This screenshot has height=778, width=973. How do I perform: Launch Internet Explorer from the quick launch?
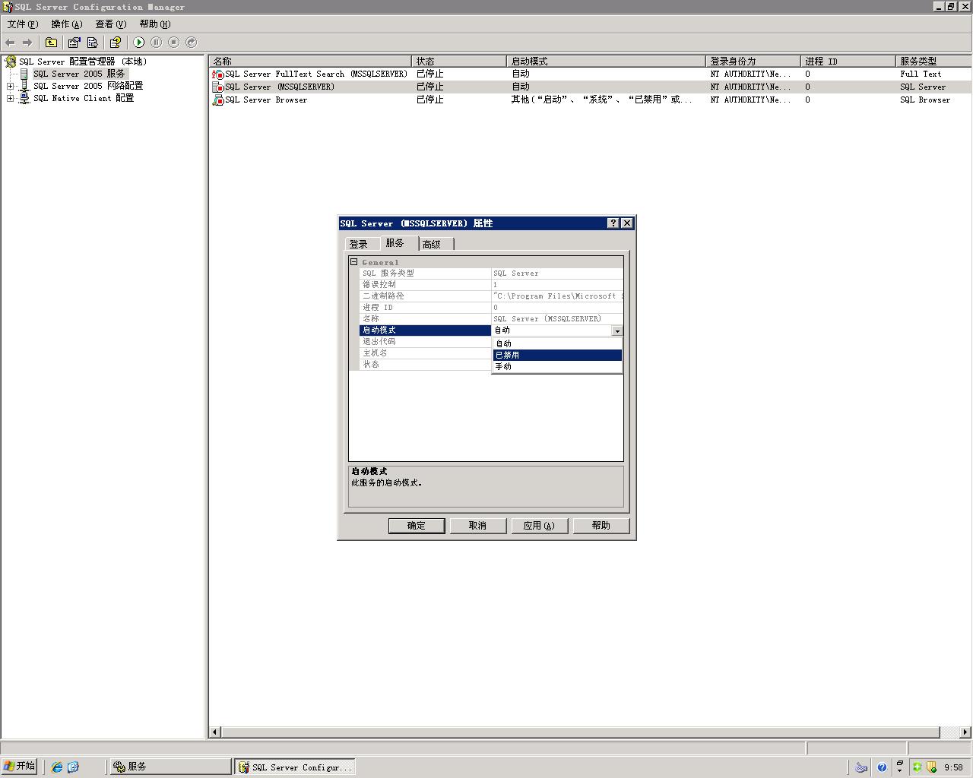(x=57, y=767)
